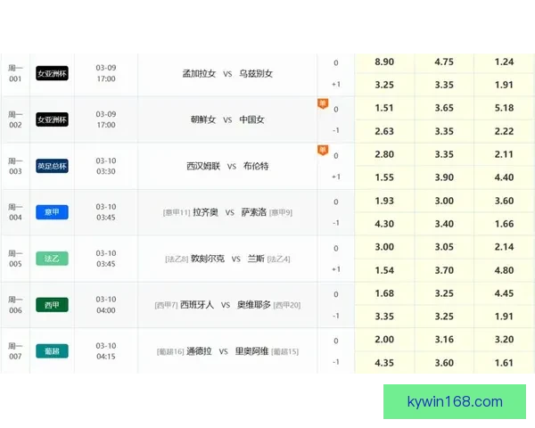The width and height of the screenshot is (535, 428).
Task: Click the [葡超15] ranking label
Action: click(285, 351)
